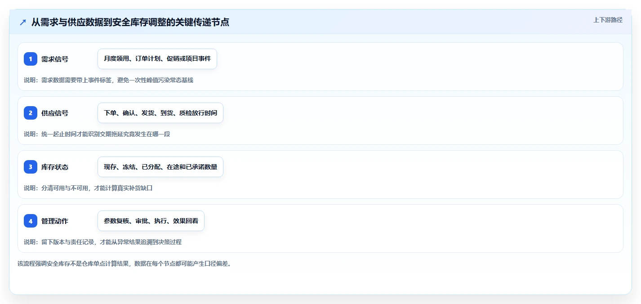Viewport: 641px width, 304px height.
Task: Click the panel title 从需求与供应数据到安全库存调整
Action: (x=130, y=22)
